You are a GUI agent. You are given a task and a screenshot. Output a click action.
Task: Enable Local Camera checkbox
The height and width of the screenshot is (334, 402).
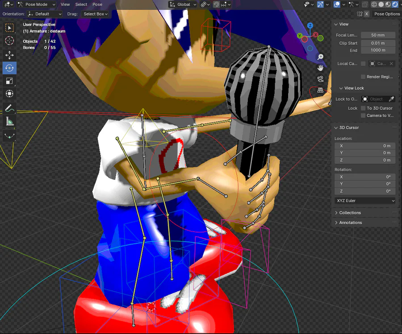(x=363, y=63)
